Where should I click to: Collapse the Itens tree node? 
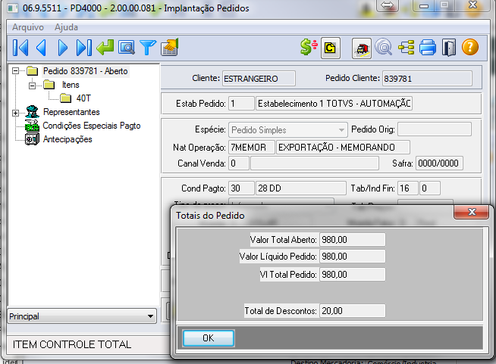pyautogui.click(x=32, y=86)
